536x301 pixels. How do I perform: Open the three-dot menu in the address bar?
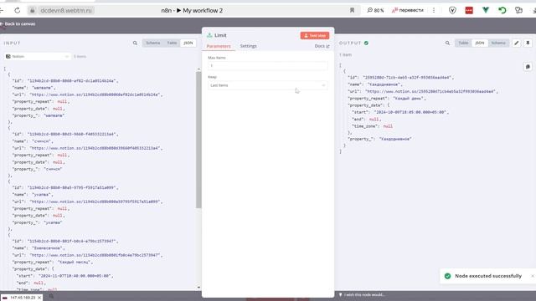(434, 11)
